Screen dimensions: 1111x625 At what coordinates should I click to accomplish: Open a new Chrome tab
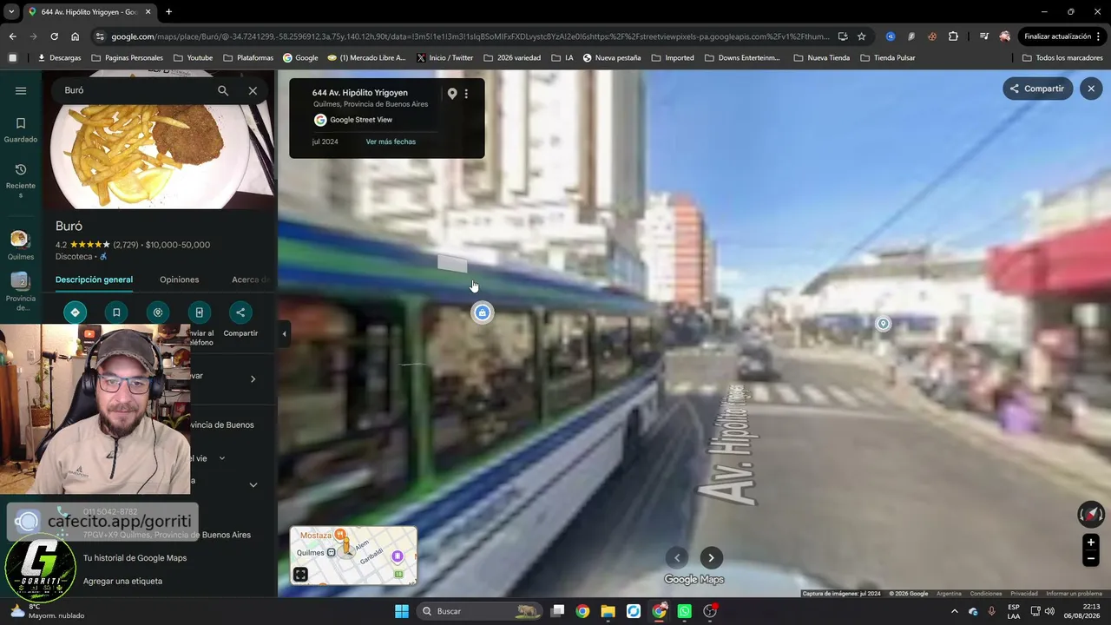pyautogui.click(x=168, y=12)
